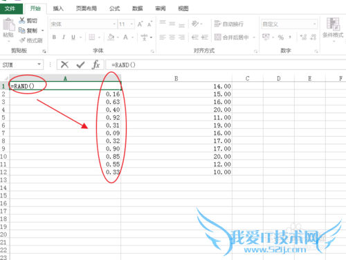The height and width of the screenshot is (260, 346).
Task: Confirm formula entry with checkmark
Action: [80, 65]
